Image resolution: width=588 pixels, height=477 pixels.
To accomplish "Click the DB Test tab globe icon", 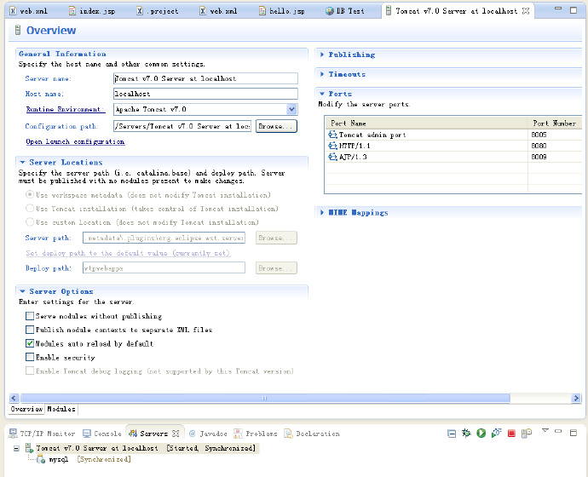I will coord(329,11).
